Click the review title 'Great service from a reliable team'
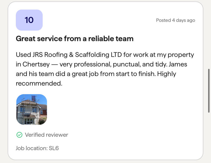 point(75,39)
